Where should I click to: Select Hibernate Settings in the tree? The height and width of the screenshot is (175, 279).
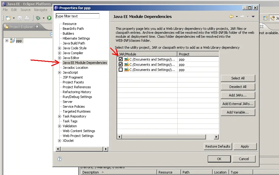click(76, 38)
